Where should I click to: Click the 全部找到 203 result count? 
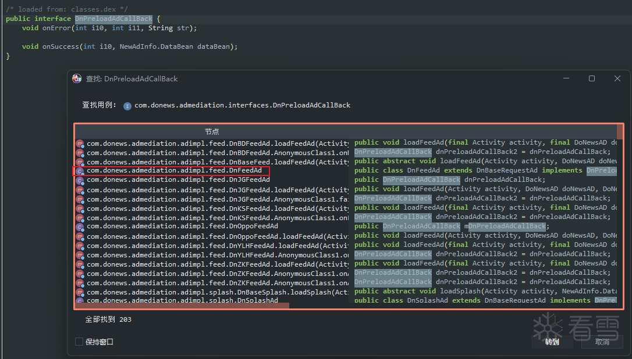coord(108,319)
